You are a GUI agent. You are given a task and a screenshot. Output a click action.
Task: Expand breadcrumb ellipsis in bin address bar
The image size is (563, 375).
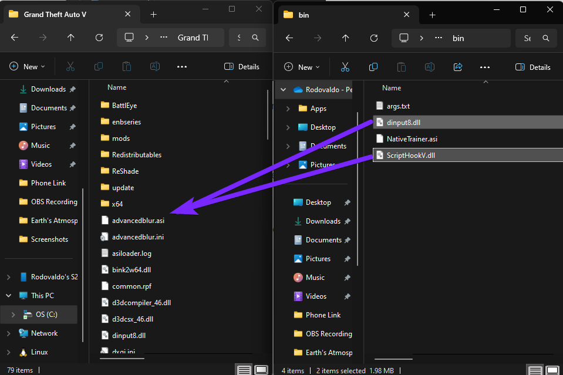[x=439, y=38]
